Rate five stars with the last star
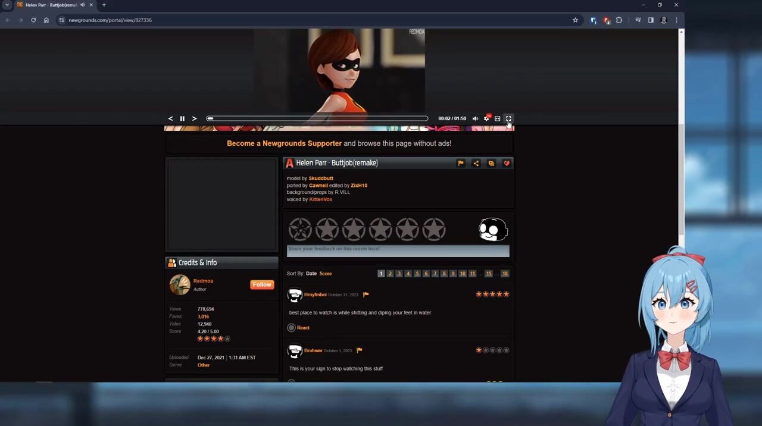The image size is (762, 426). [x=434, y=229]
